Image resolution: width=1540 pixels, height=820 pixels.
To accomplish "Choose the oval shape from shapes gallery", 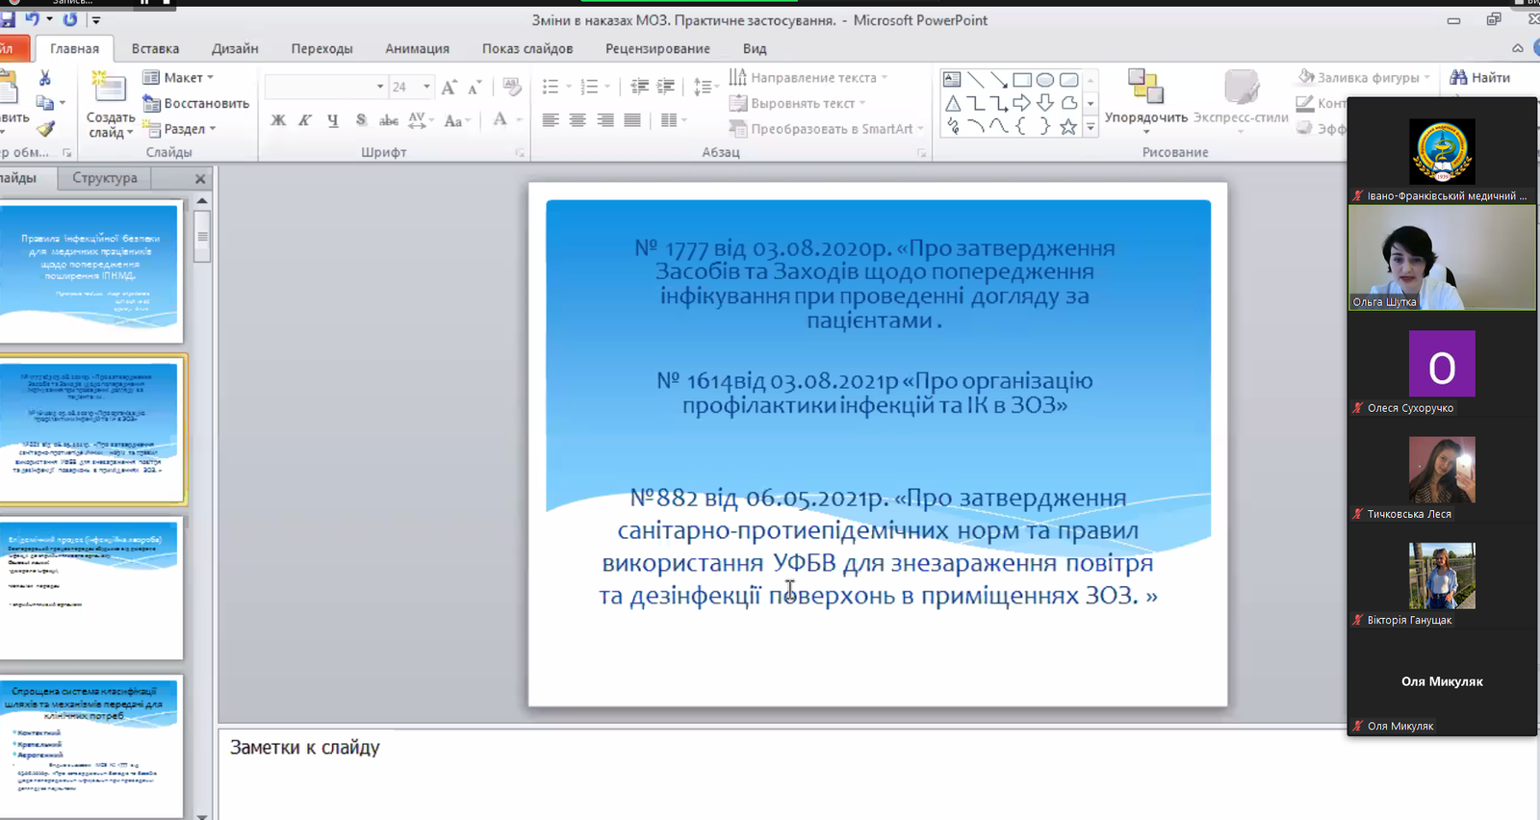I will [1044, 80].
